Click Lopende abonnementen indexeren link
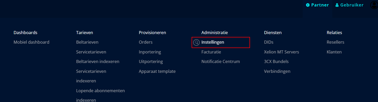 pyautogui.click(x=100, y=96)
